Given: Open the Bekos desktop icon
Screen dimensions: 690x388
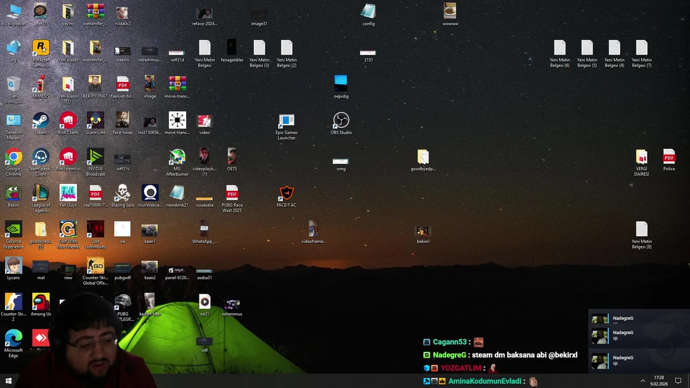Looking at the screenshot, I should pos(13,196).
